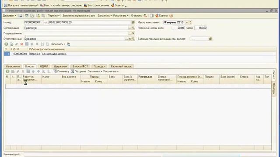
Task: List settings icon left of document Советы
Action: pyautogui.click(x=152, y=16)
